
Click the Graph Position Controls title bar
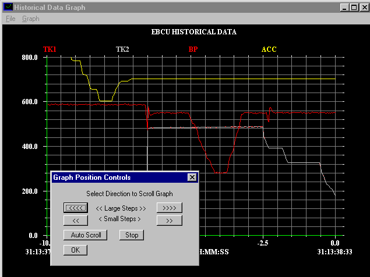coord(117,177)
